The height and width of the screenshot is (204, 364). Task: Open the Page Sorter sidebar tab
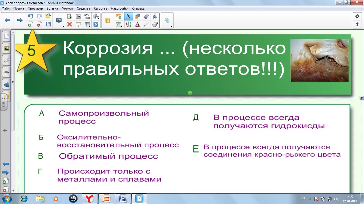pos(6,36)
